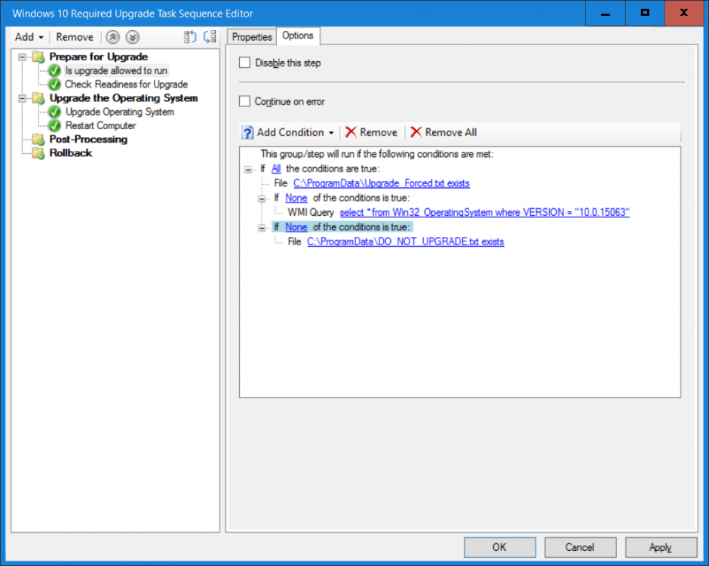
Task: Click the OK button
Action: point(499,547)
